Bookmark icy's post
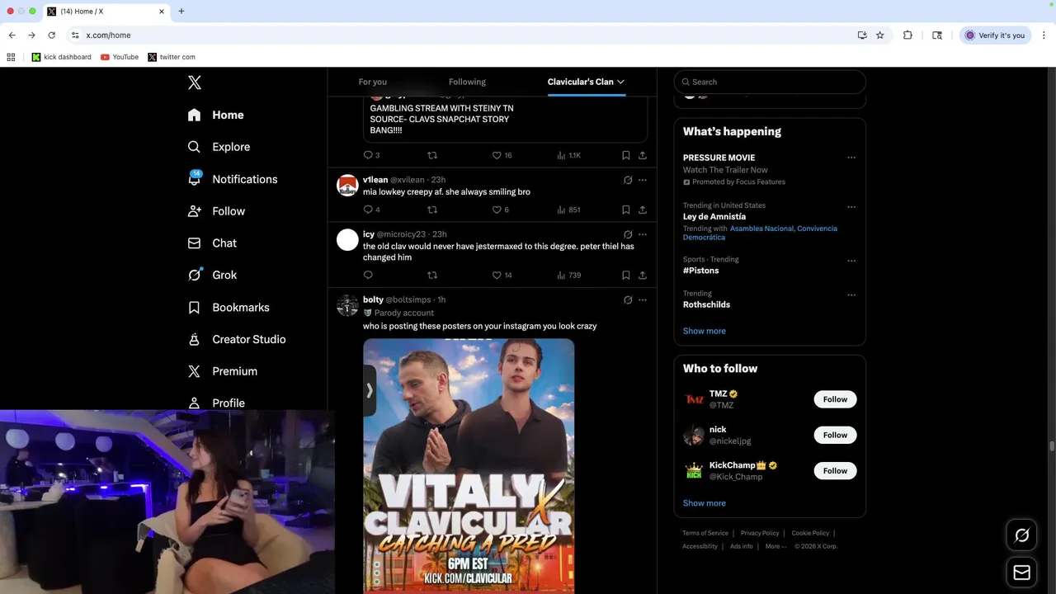This screenshot has width=1056, height=594. tap(626, 276)
